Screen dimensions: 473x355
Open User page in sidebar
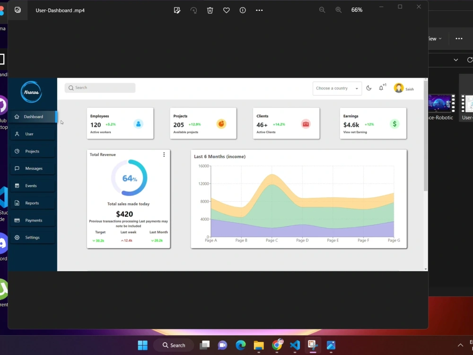[33, 134]
